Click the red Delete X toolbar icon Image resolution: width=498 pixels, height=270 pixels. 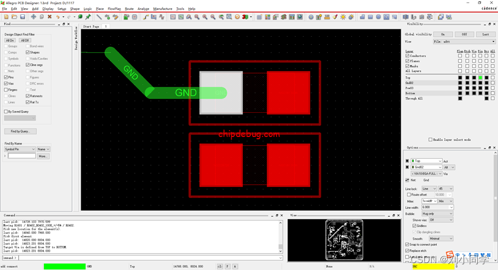50,17
